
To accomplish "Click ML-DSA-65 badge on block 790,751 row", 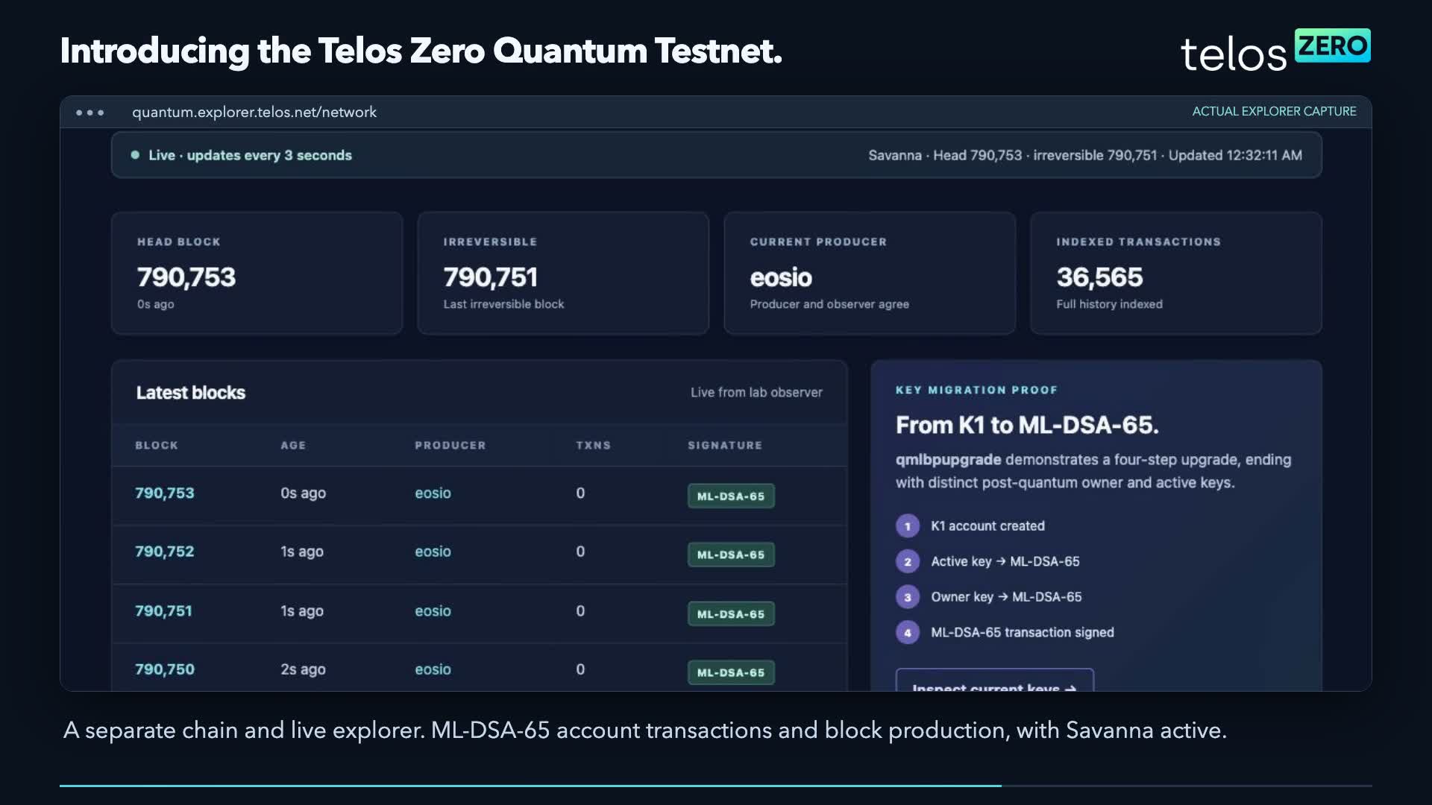I will tap(731, 614).
